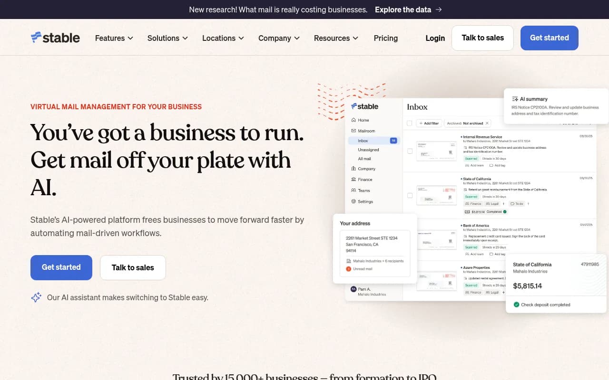
Task: Click the $5,815.14 Completed check status
Action: 486,211
